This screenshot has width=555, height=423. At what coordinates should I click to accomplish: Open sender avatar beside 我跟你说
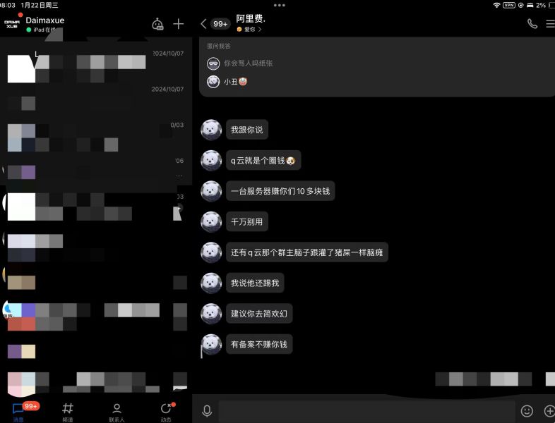(211, 130)
